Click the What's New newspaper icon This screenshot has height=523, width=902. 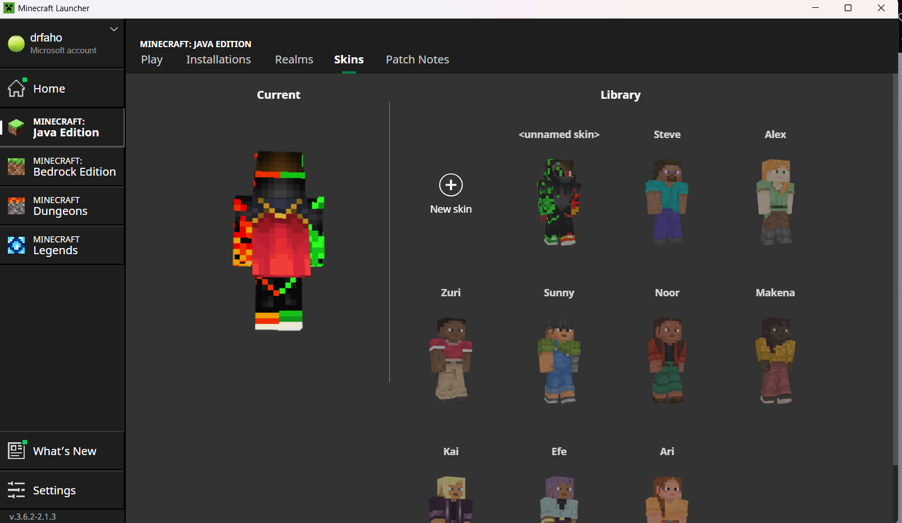click(17, 450)
